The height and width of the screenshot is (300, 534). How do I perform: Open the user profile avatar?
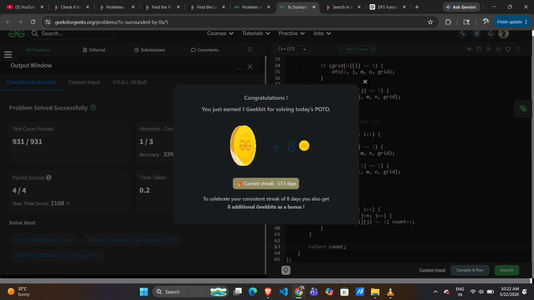tap(503, 33)
